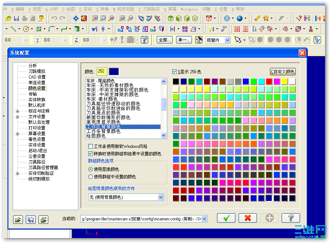Click the four-squares array icon
The image size is (330, 243).
point(185,29)
